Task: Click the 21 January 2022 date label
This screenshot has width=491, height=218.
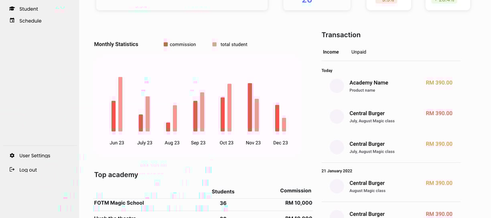Action: click(337, 171)
